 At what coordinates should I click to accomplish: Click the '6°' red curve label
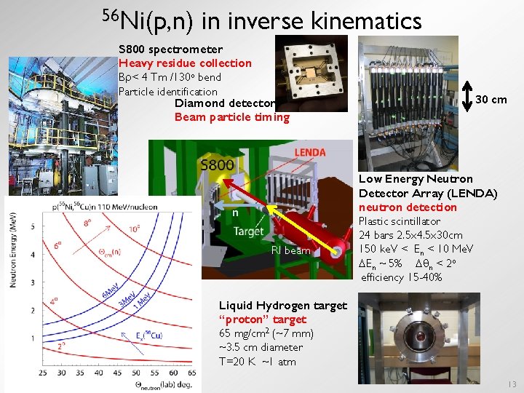pos(57,245)
